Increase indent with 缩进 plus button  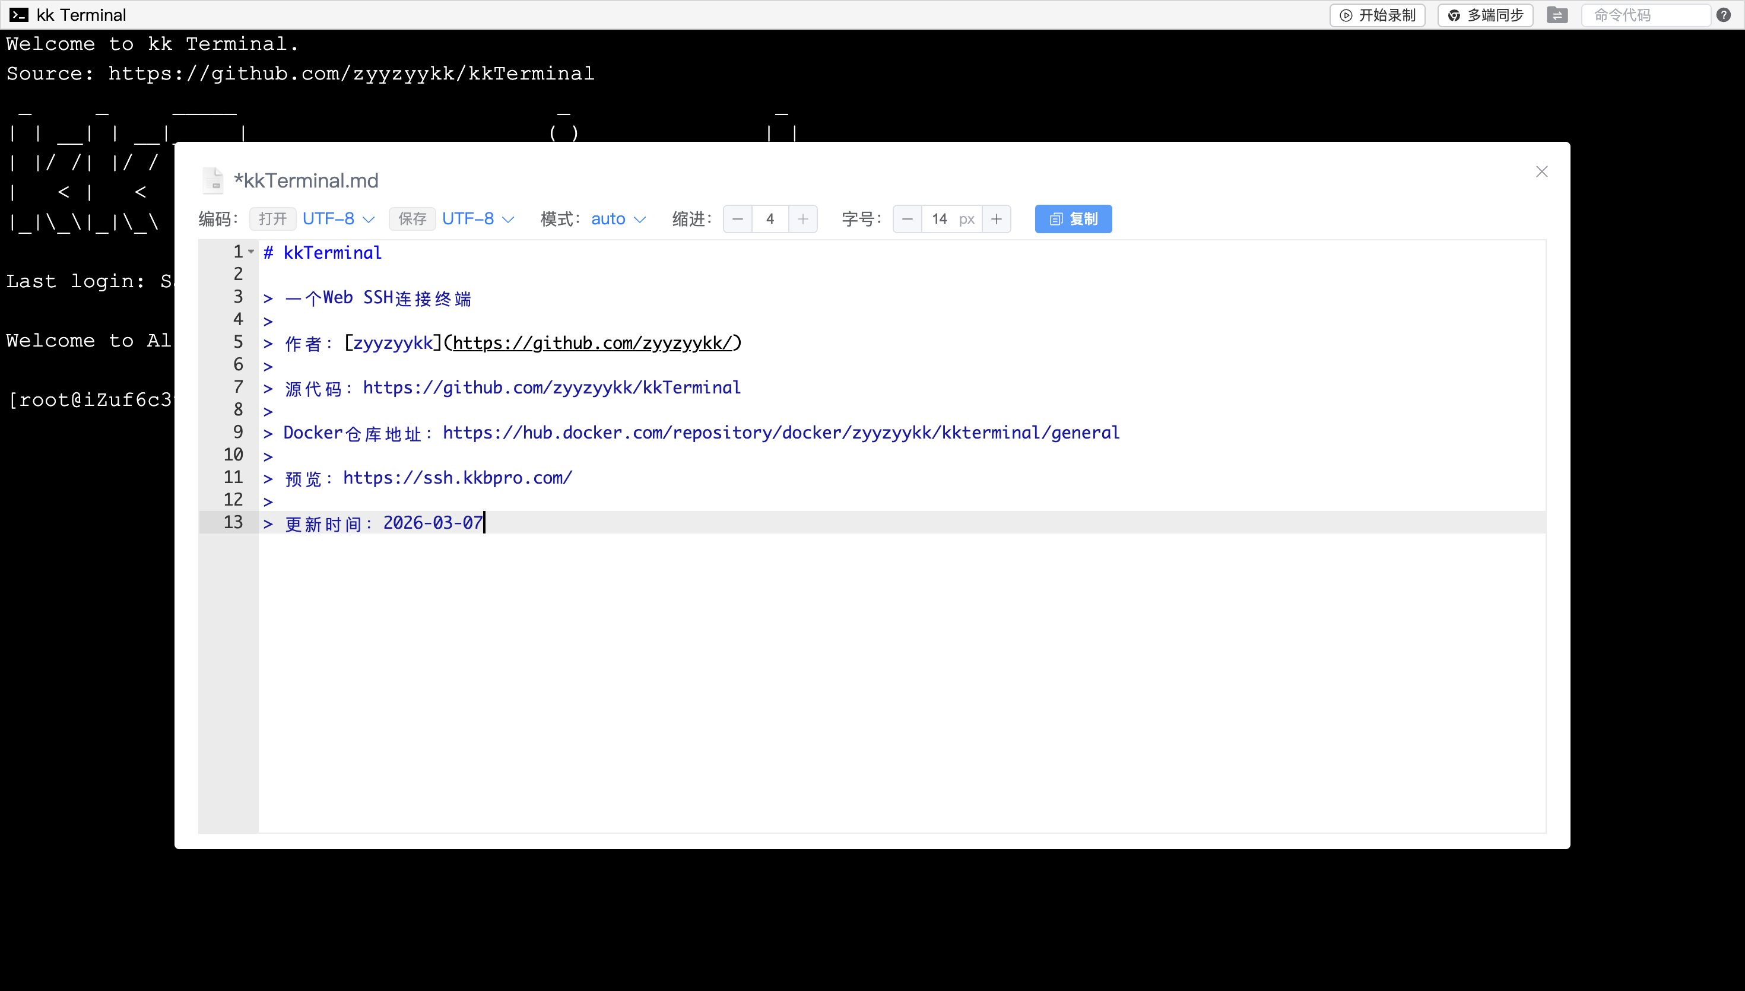[x=803, y=219]
